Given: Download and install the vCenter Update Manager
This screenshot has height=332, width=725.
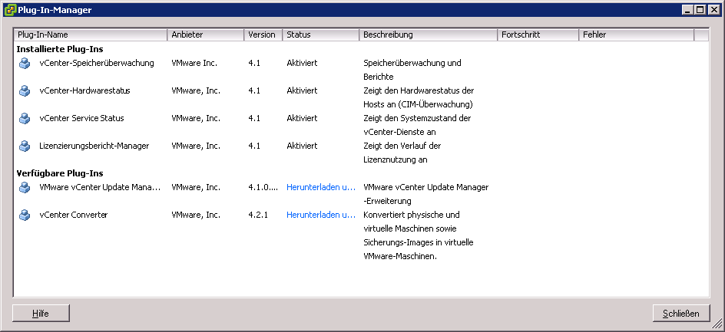Looking at the screenshot, I should pos(321,187).
